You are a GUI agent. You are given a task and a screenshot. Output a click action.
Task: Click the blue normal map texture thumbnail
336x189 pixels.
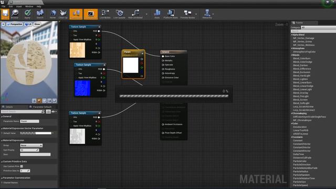[x=82, y=88]
